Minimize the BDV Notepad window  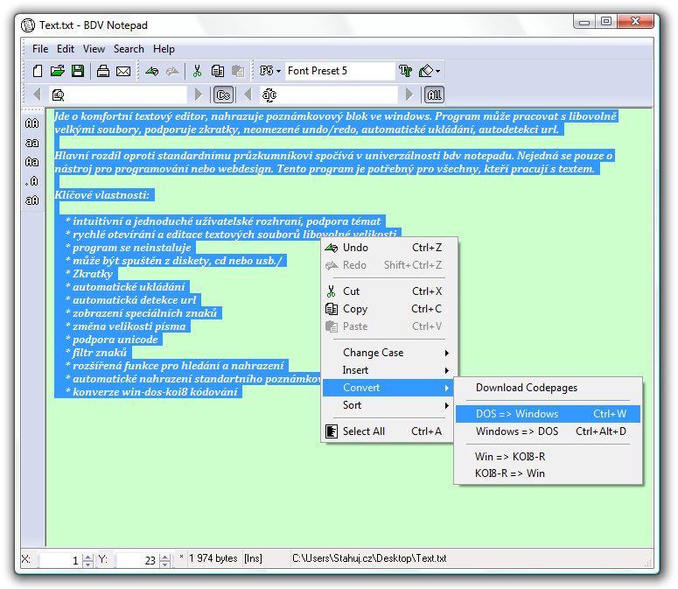pyautogui.click(x=584, y=21)
